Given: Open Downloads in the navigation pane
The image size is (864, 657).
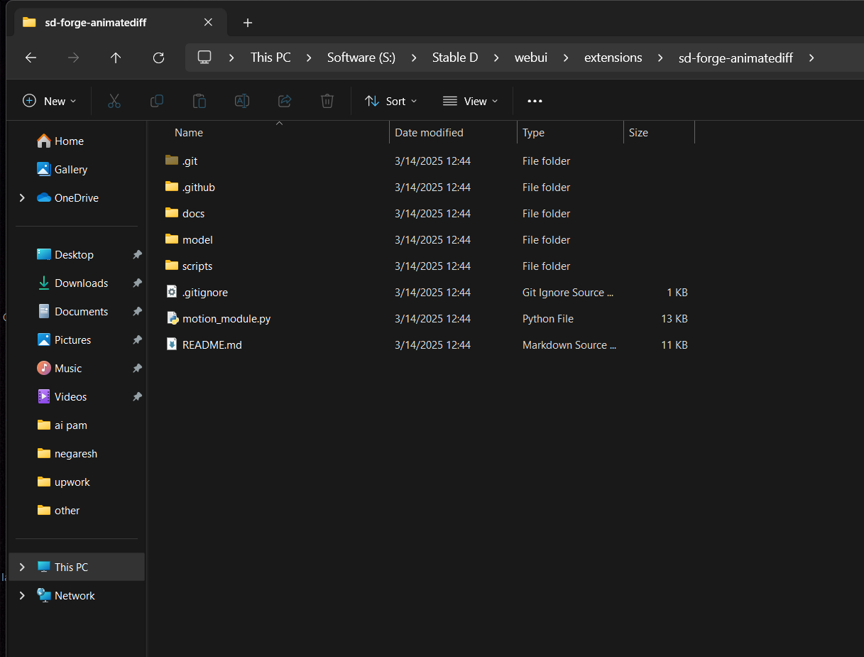Looking at the screenshot, I should (x=81, y=283).
